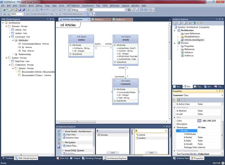Click the empty search combo box in toolbar
This screenshot has height=165, width=225.
(109, 10)
